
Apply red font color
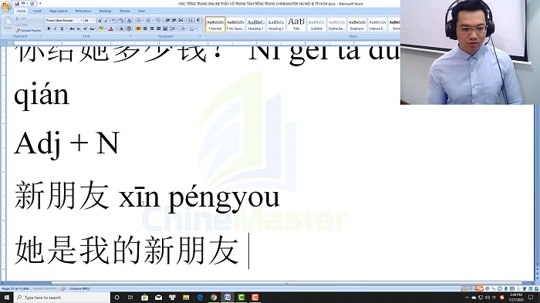110,29
